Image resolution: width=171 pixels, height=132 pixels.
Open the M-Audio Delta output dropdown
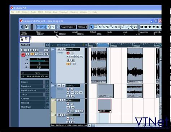35,76
